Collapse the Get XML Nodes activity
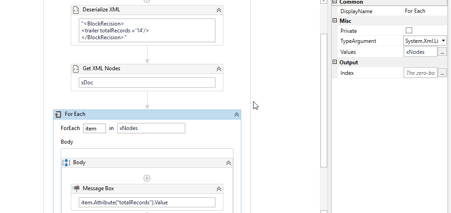 coord(218,69)
